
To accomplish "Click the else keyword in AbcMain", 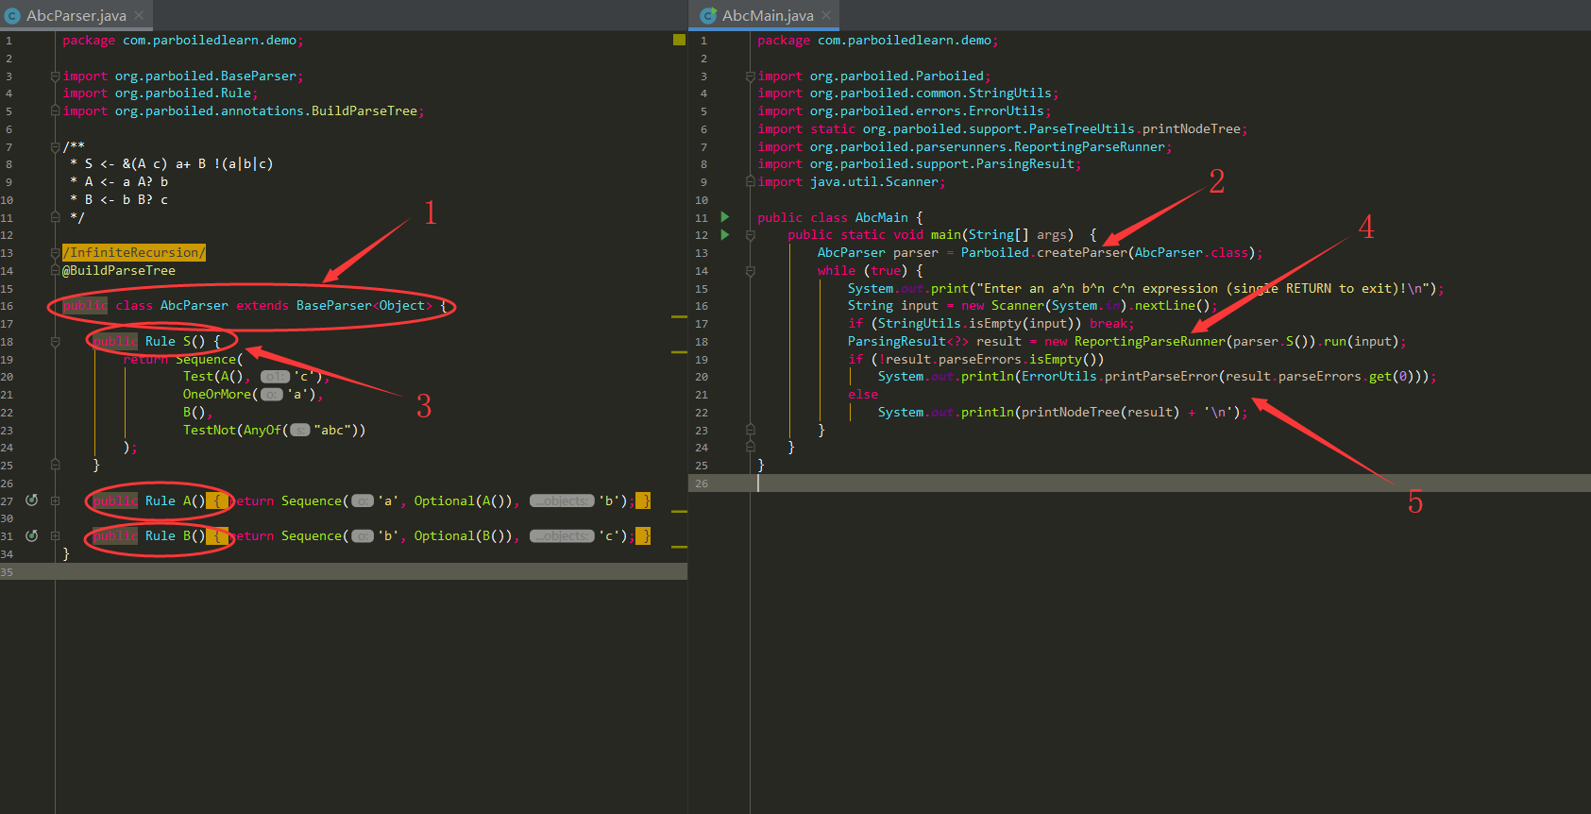I will [x=863, y=395].
